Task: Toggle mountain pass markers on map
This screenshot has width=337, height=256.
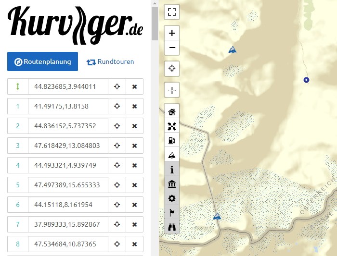Action: tap(172, 155)
